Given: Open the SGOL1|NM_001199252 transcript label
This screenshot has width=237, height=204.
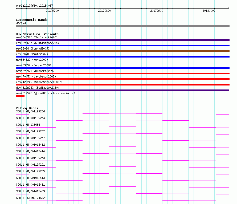Looking at the screenshot, I should pos(30,131).
